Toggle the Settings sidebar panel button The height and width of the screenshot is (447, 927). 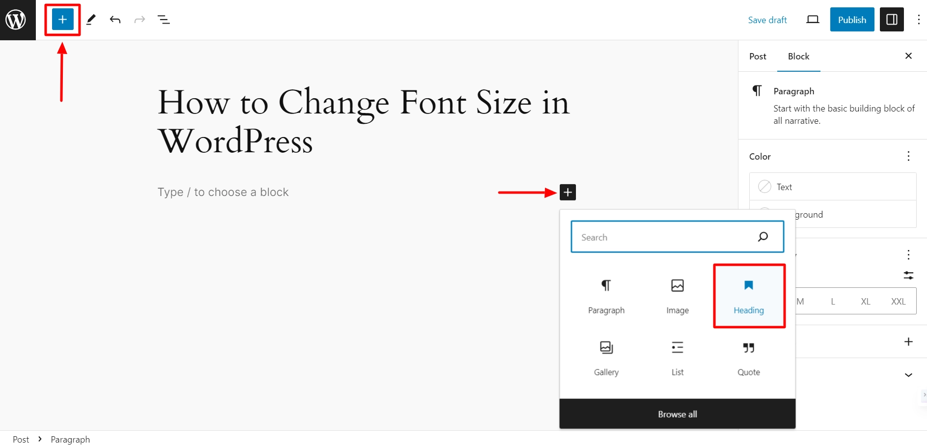click(892, 20)
